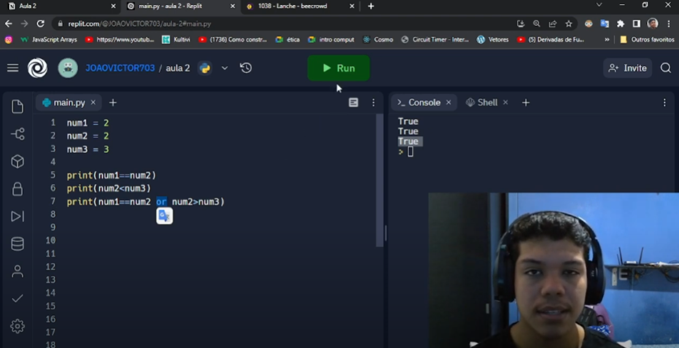The width and height of the screenshot is (679, 348).
Task: Open the Database sidebar icon
Action: [17, 244]
